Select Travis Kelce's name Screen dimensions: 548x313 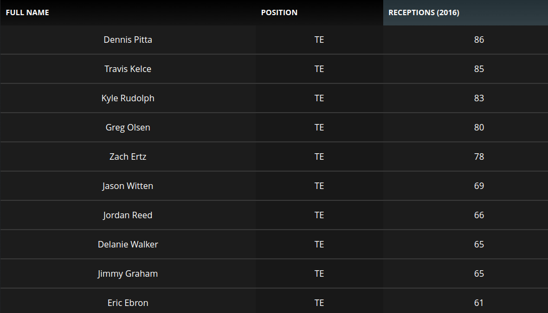127,69
